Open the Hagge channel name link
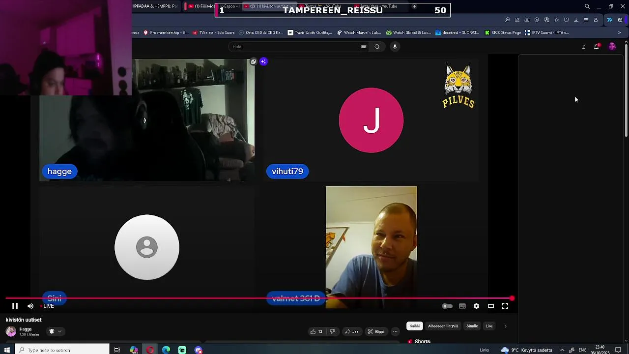Screen dimensions: 629x354 26,329
